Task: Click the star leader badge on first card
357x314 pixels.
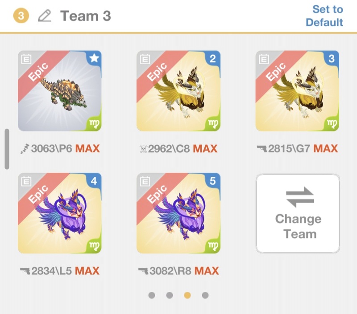Action: coord(95,58)
